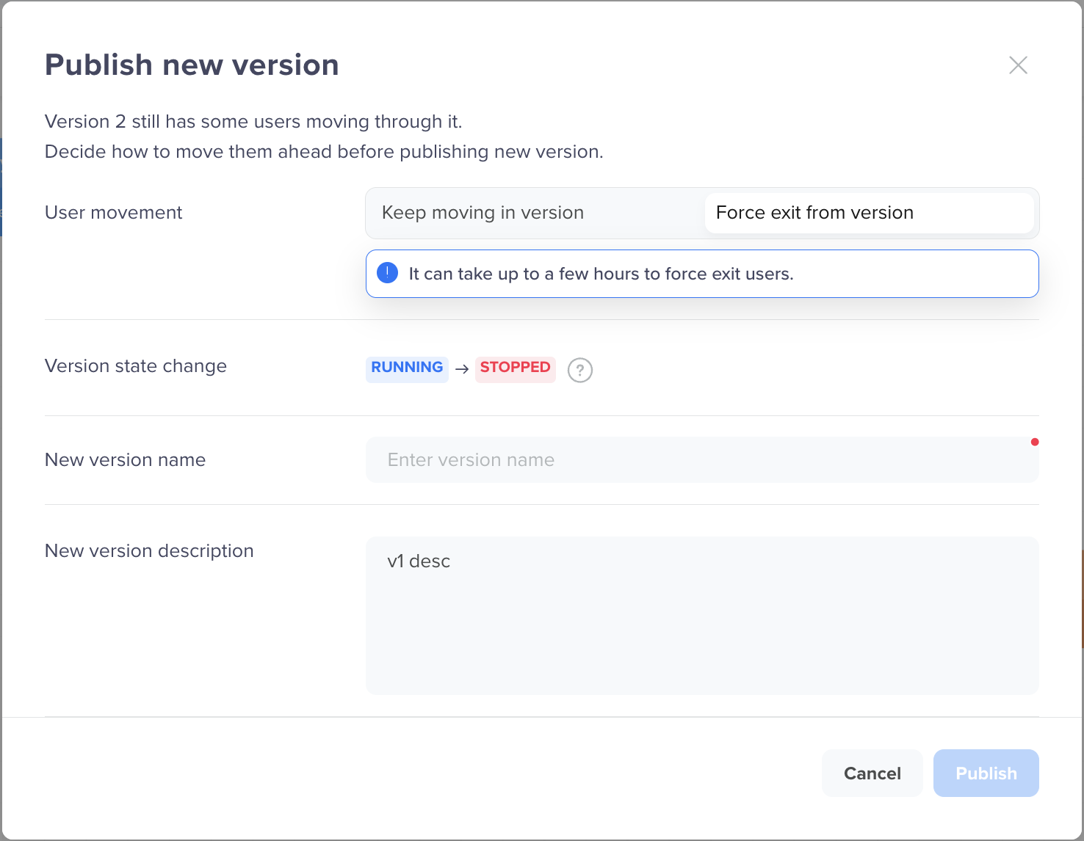Click the Publish new version dialog title
The width and height of the screenshot is (1084, 841).
click(192, 65)
